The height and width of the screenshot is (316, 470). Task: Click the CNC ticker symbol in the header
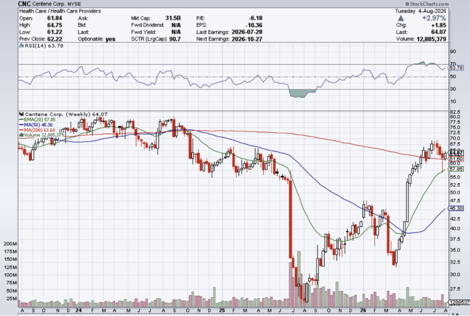coord(24,4)
